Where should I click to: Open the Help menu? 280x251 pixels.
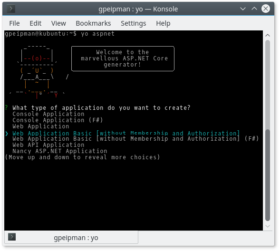pos(163,23)
